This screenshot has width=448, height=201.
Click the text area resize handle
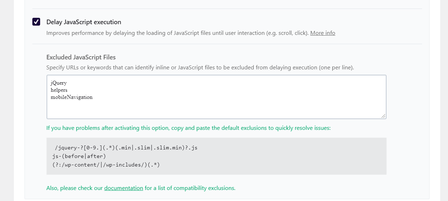point(383,116)
